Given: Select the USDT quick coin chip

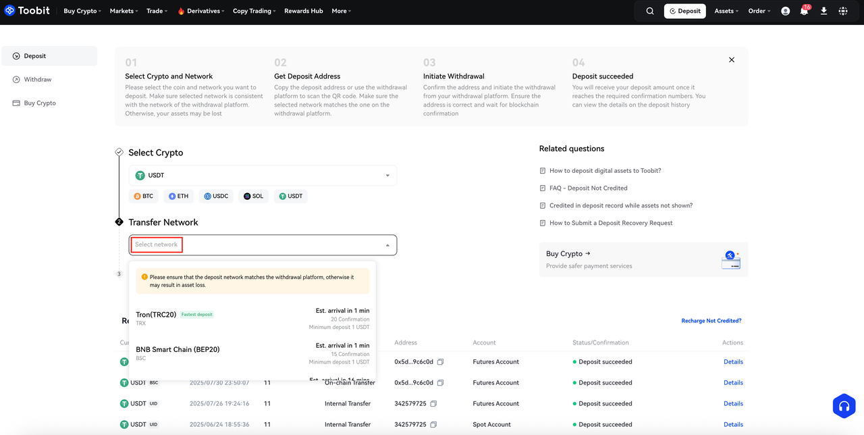Looking at the screenshot, I should (x=291, y=196).
